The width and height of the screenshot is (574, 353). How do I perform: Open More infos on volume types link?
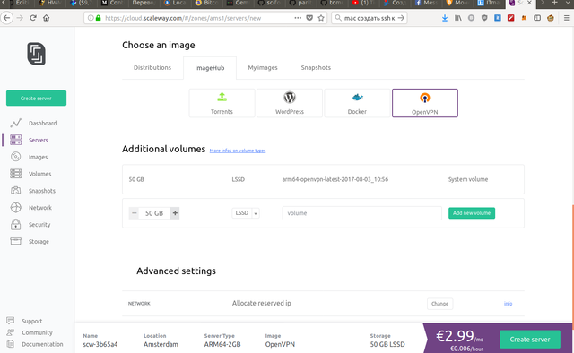[x=238, y=151]
